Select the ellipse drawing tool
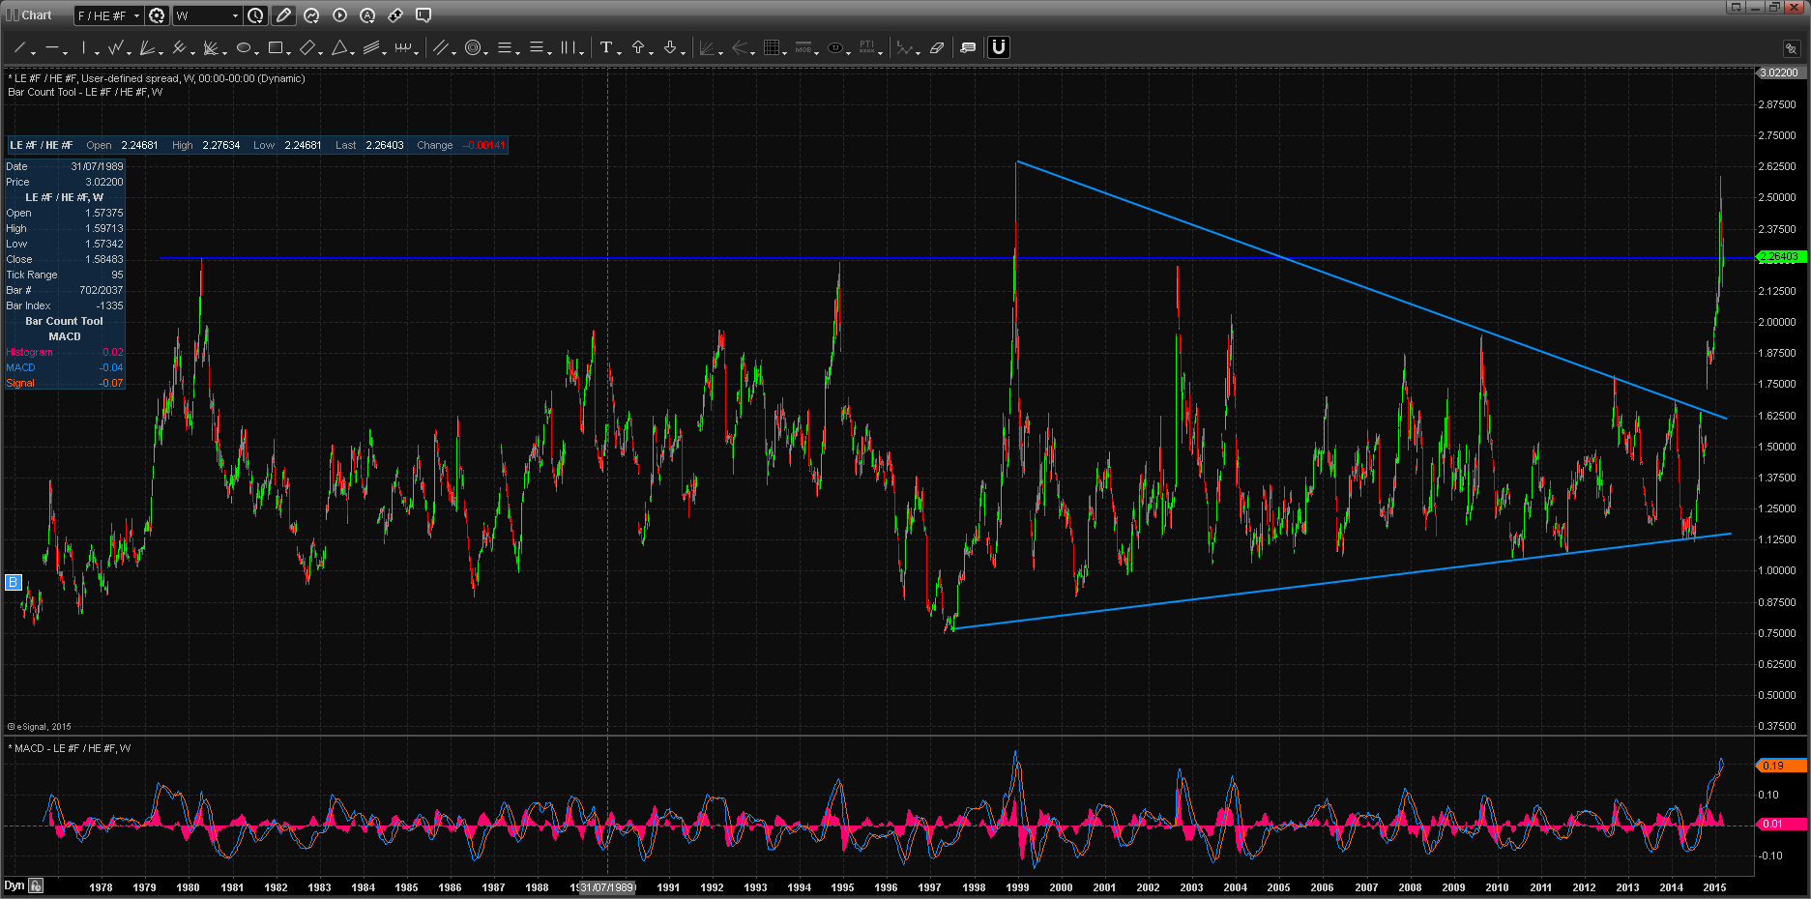The image size is (1811, 899). pos(244,47)
